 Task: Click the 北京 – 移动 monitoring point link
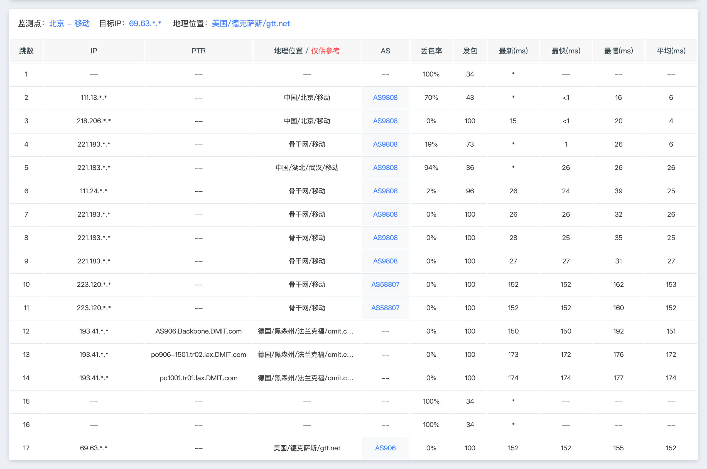coord(69,23)
